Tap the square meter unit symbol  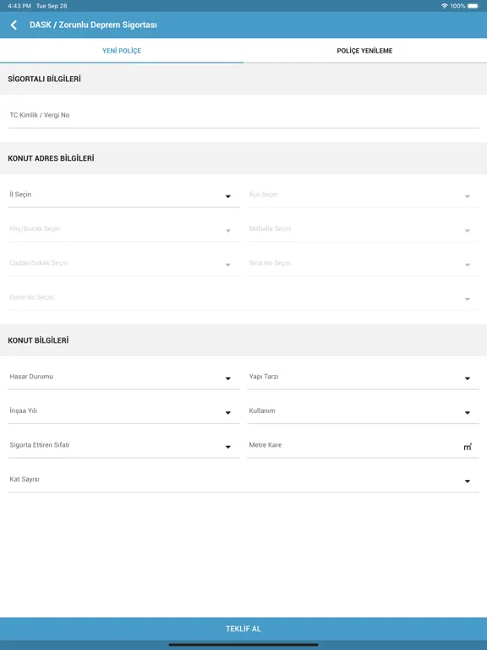coord(468,447)
